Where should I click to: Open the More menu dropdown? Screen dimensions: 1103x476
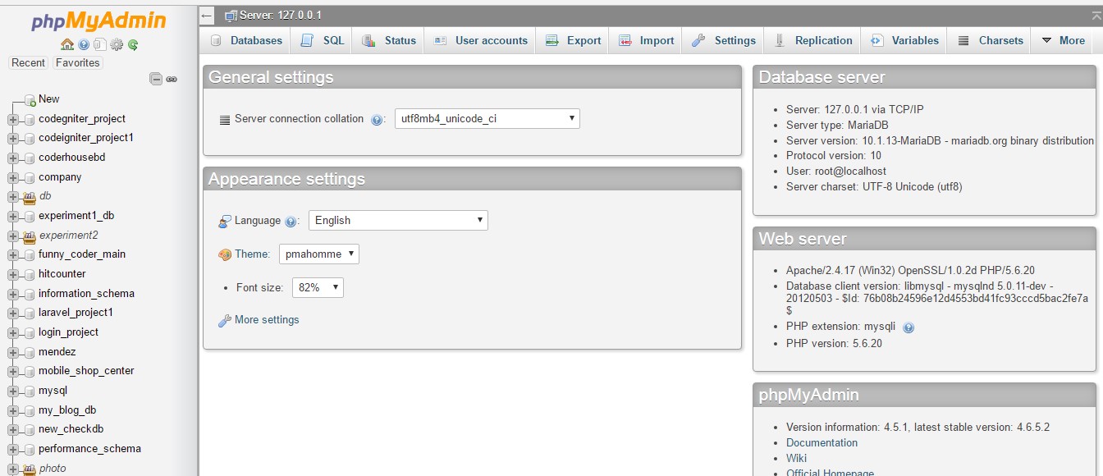pyautogui.click(x=1063, y=40)
